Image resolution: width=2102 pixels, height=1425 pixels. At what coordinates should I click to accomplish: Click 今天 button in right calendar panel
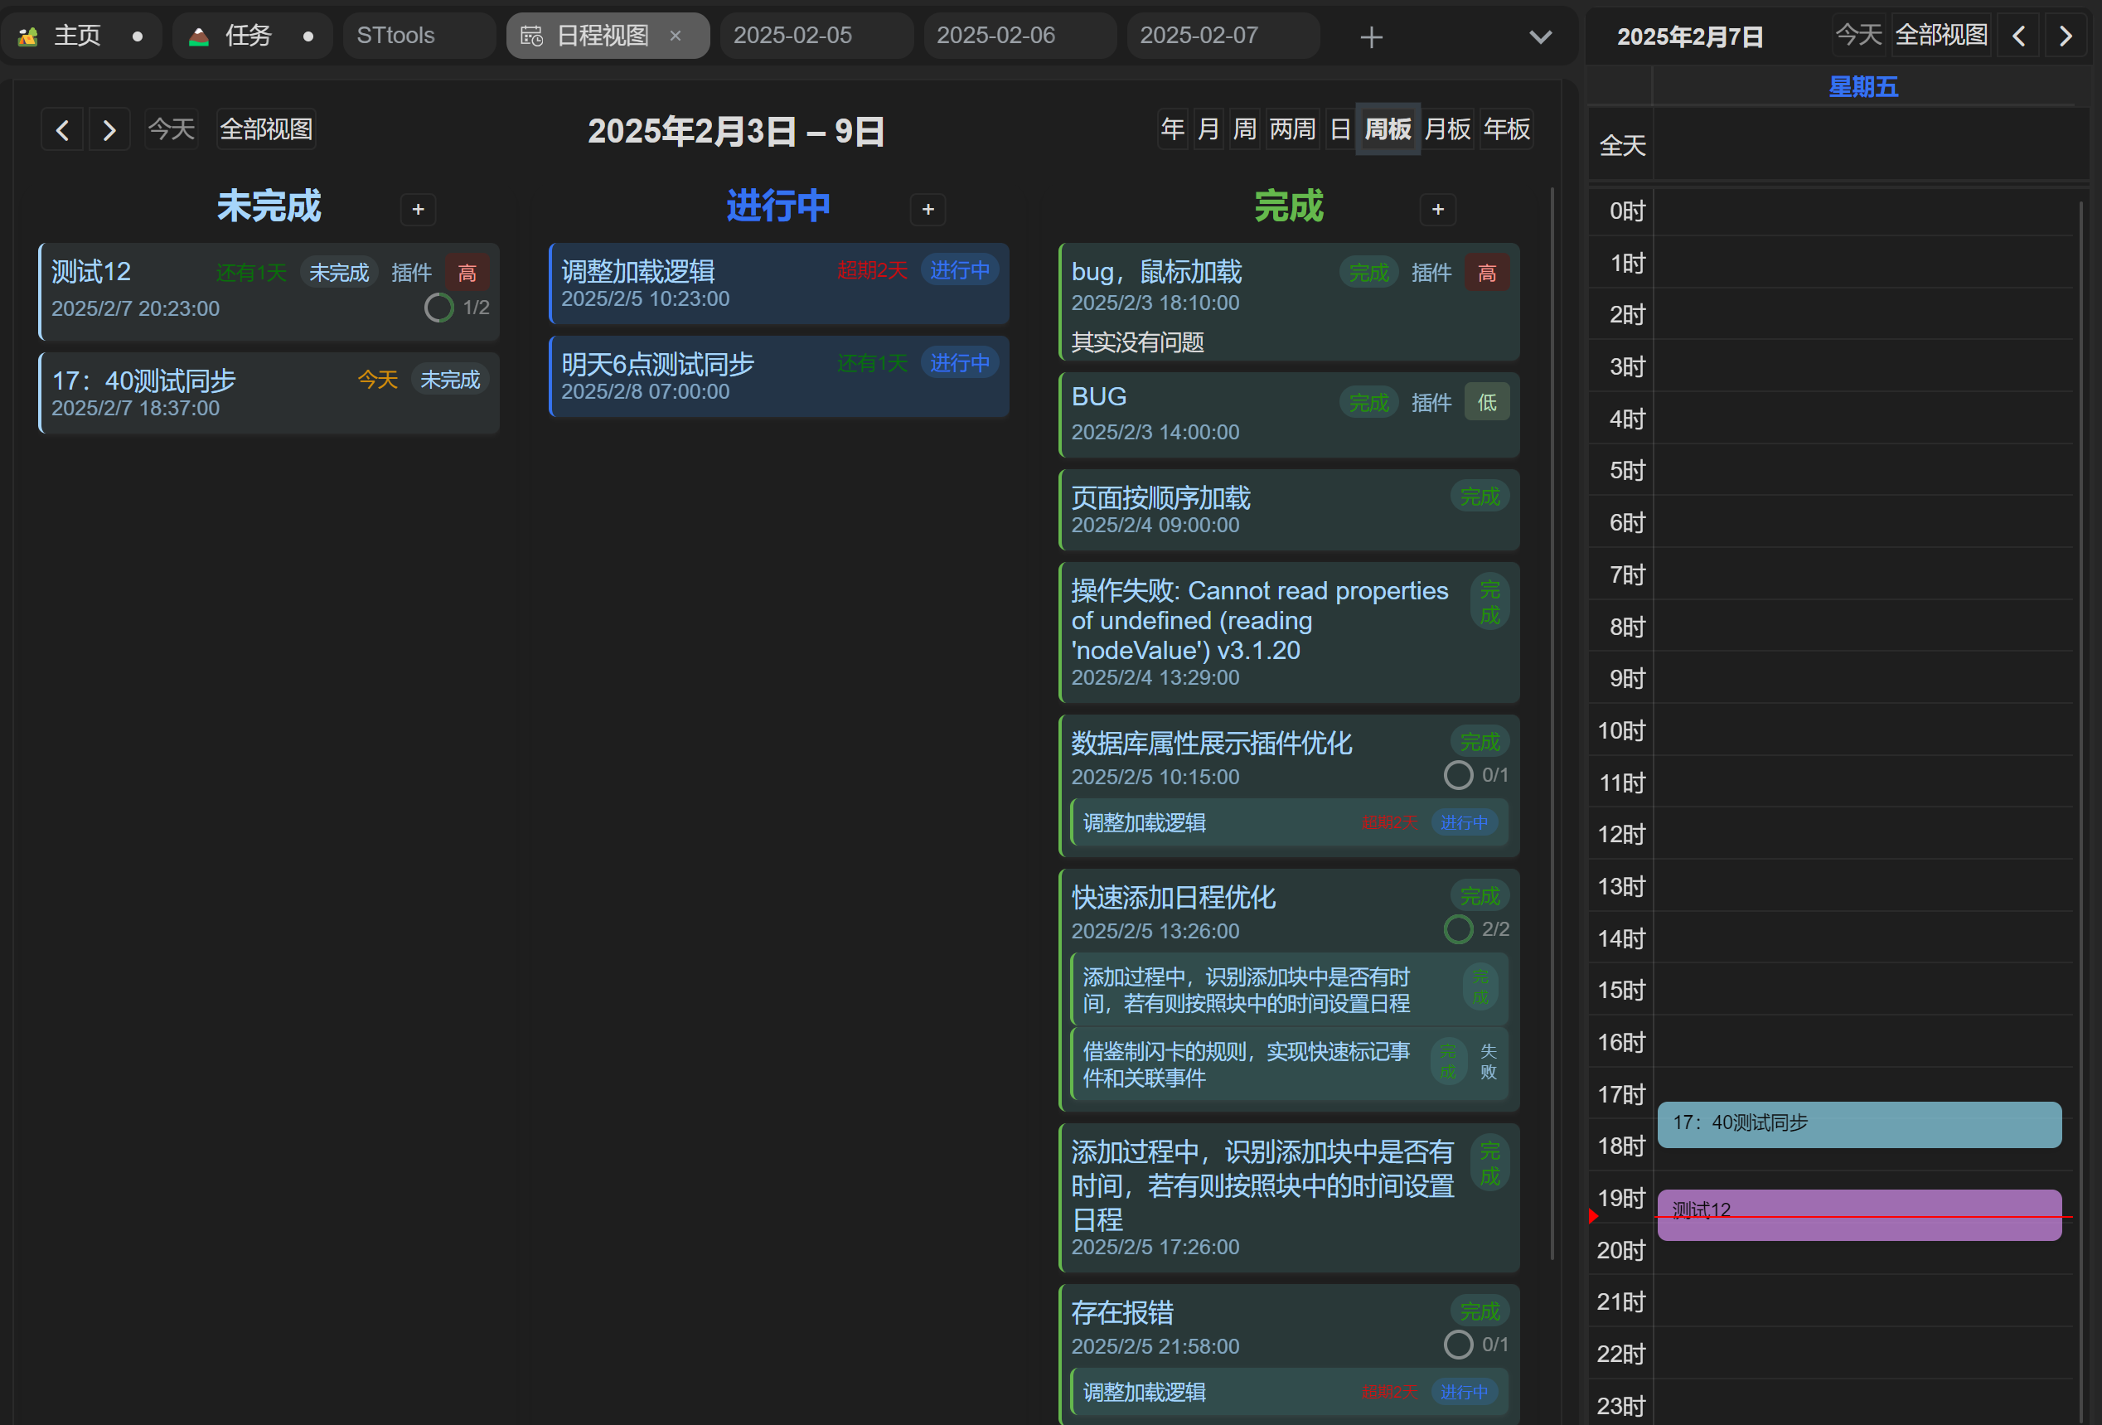click(1857, 36)
